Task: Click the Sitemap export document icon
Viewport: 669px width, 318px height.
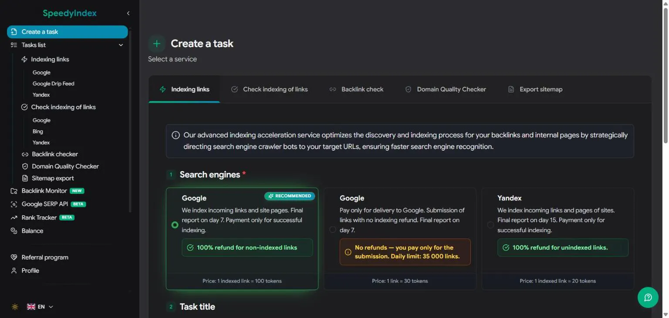Action: 25,178
